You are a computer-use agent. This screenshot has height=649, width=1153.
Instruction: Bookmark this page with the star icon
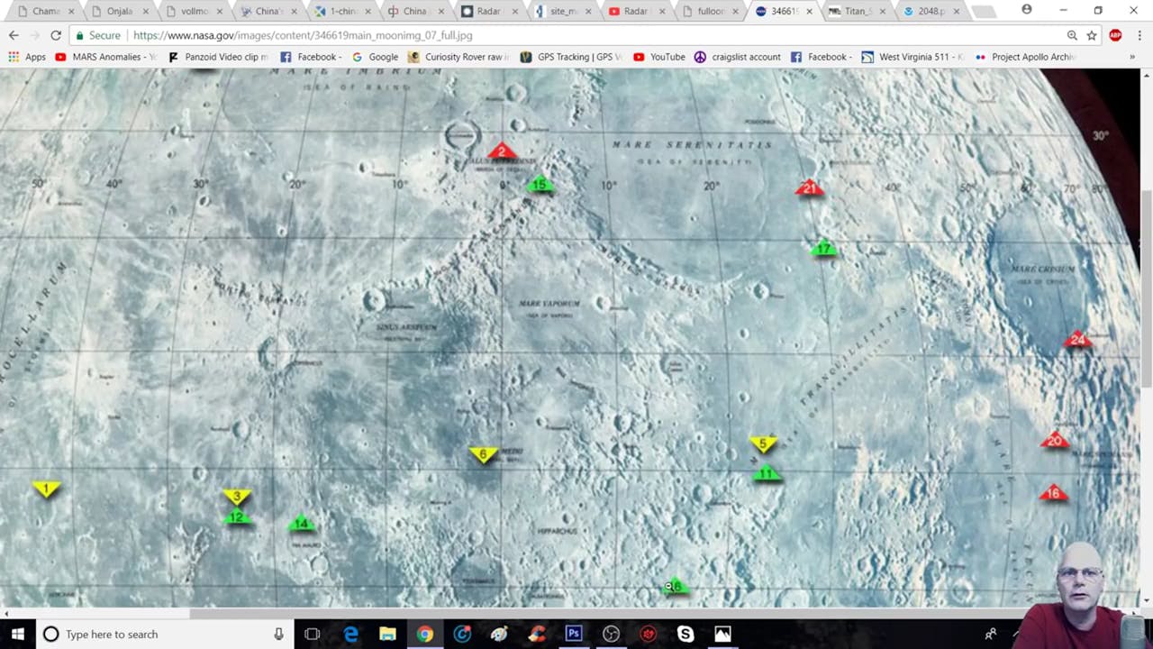point(1091,35)
